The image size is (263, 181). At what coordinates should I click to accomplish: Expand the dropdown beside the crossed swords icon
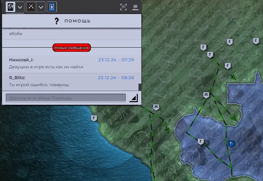pyautogui.click(x=41, y=7)
